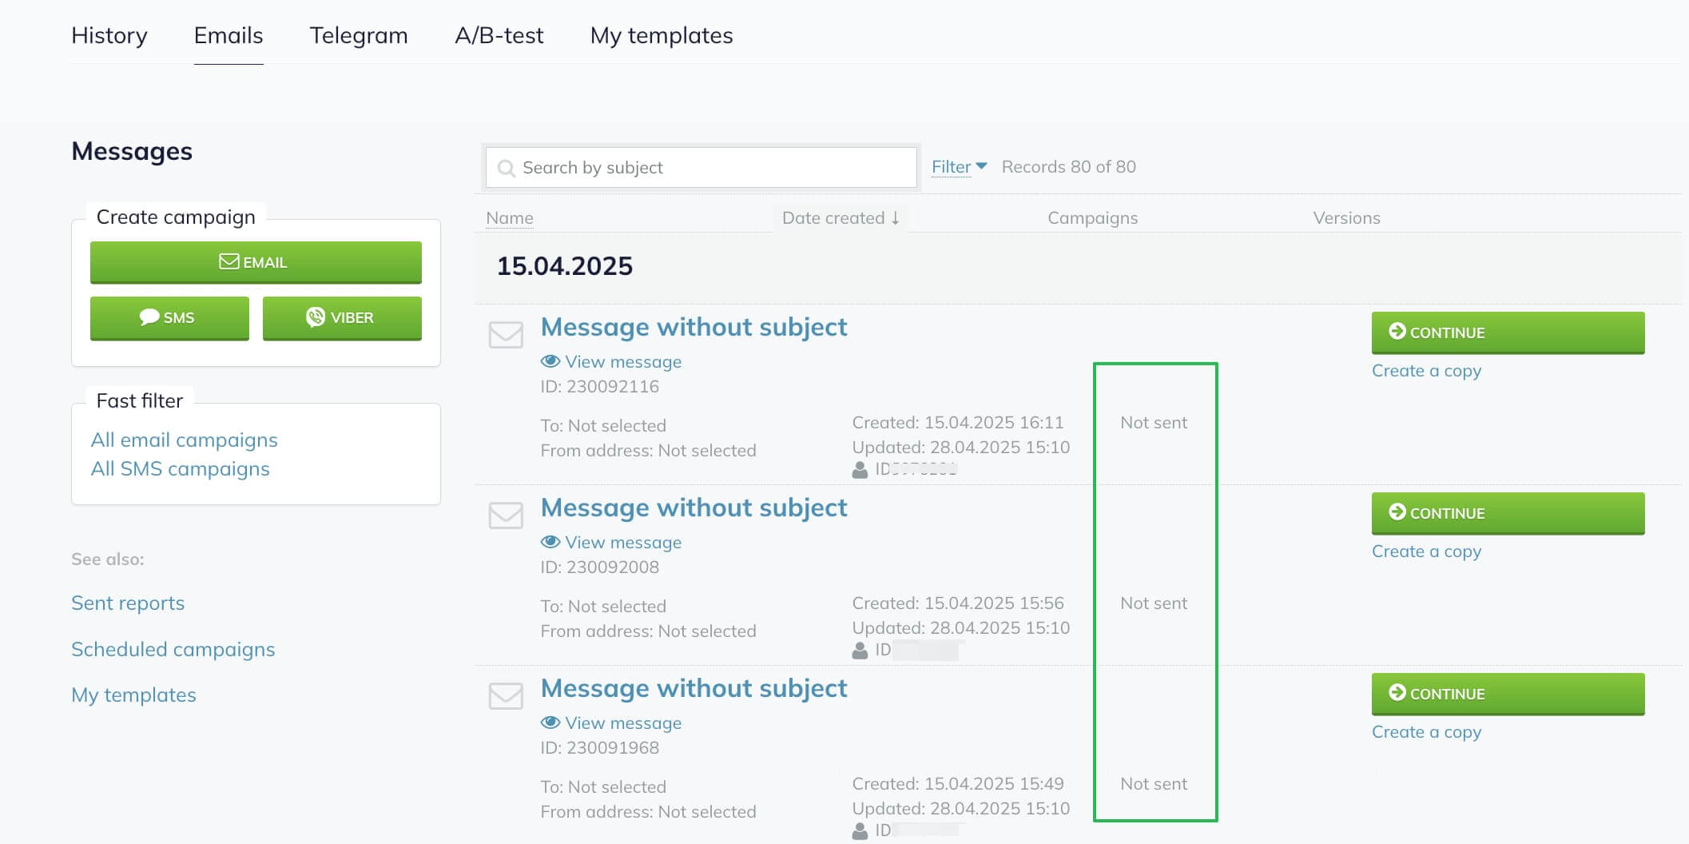Image resolution: width=1689 pixels, height=844 pixels.
Task: Open the A/B-test tab
Action: [499, 35]
